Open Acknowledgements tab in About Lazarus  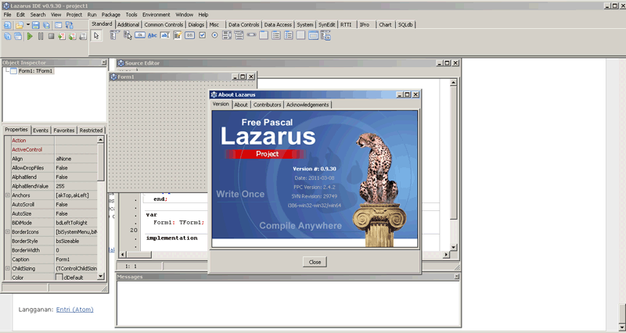tap(308, 105)
